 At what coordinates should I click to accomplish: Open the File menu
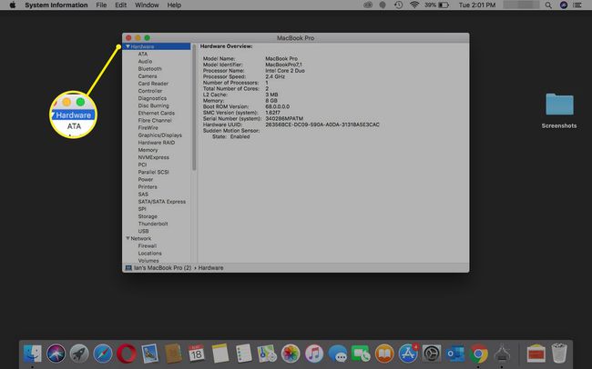[101, 5]
